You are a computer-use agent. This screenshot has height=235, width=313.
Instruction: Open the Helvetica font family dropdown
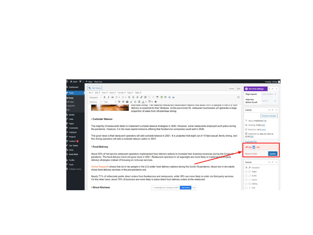coord(95,102)
